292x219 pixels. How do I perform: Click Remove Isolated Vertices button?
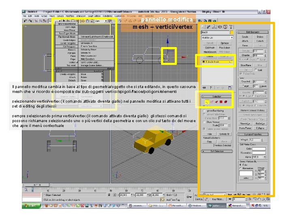coord(253,110)
